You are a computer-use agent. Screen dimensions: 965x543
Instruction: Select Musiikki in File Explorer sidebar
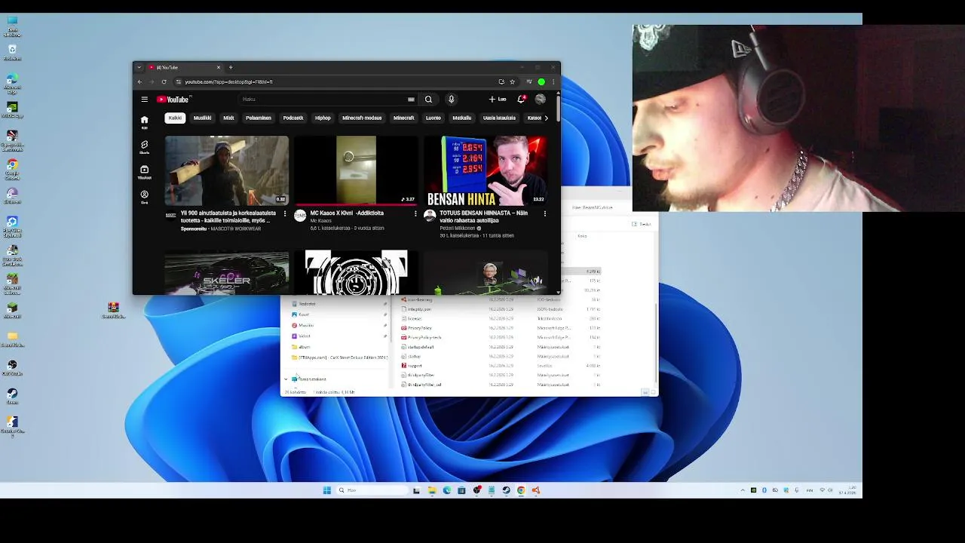pyautogui.click(x=305, y=325)
